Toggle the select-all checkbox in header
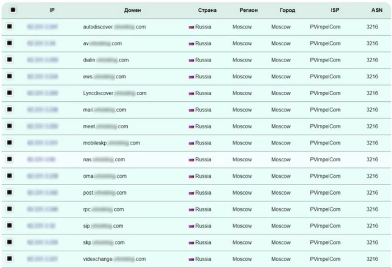Screen dimensions: 392x268 pos(13,10)
